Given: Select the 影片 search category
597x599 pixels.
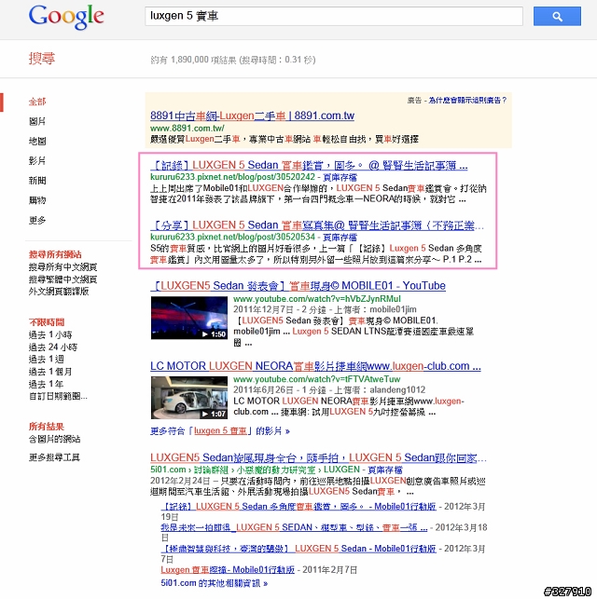Looking at the screenshot, I should (37, 161).
